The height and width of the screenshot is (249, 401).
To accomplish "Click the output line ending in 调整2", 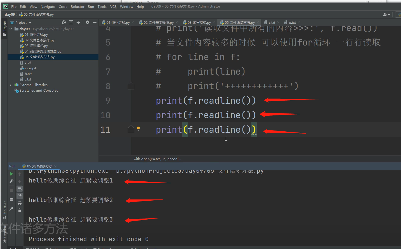I will [x=71, y=200].
